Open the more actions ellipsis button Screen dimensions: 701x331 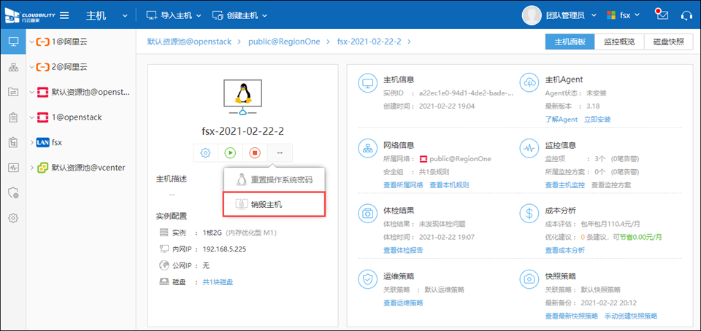tap(280, 153)
